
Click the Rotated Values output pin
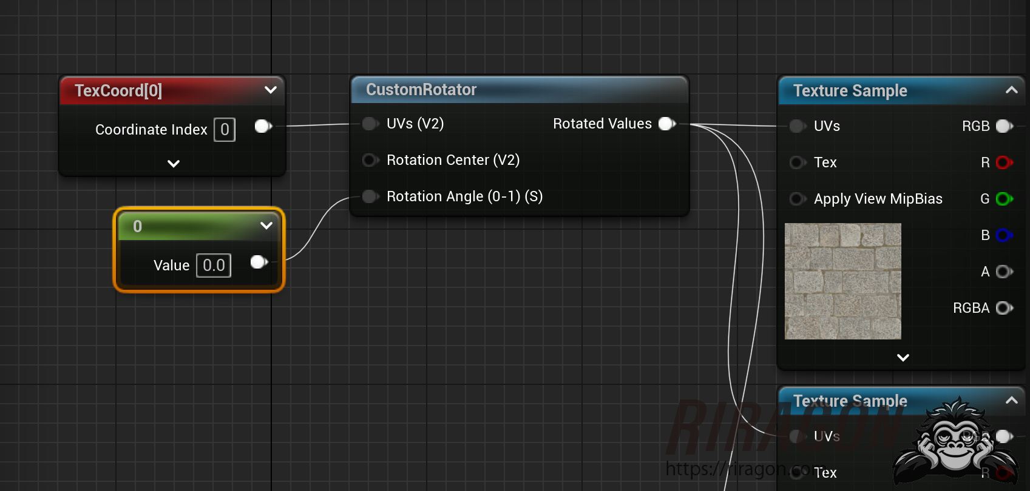tap(666, 124)
